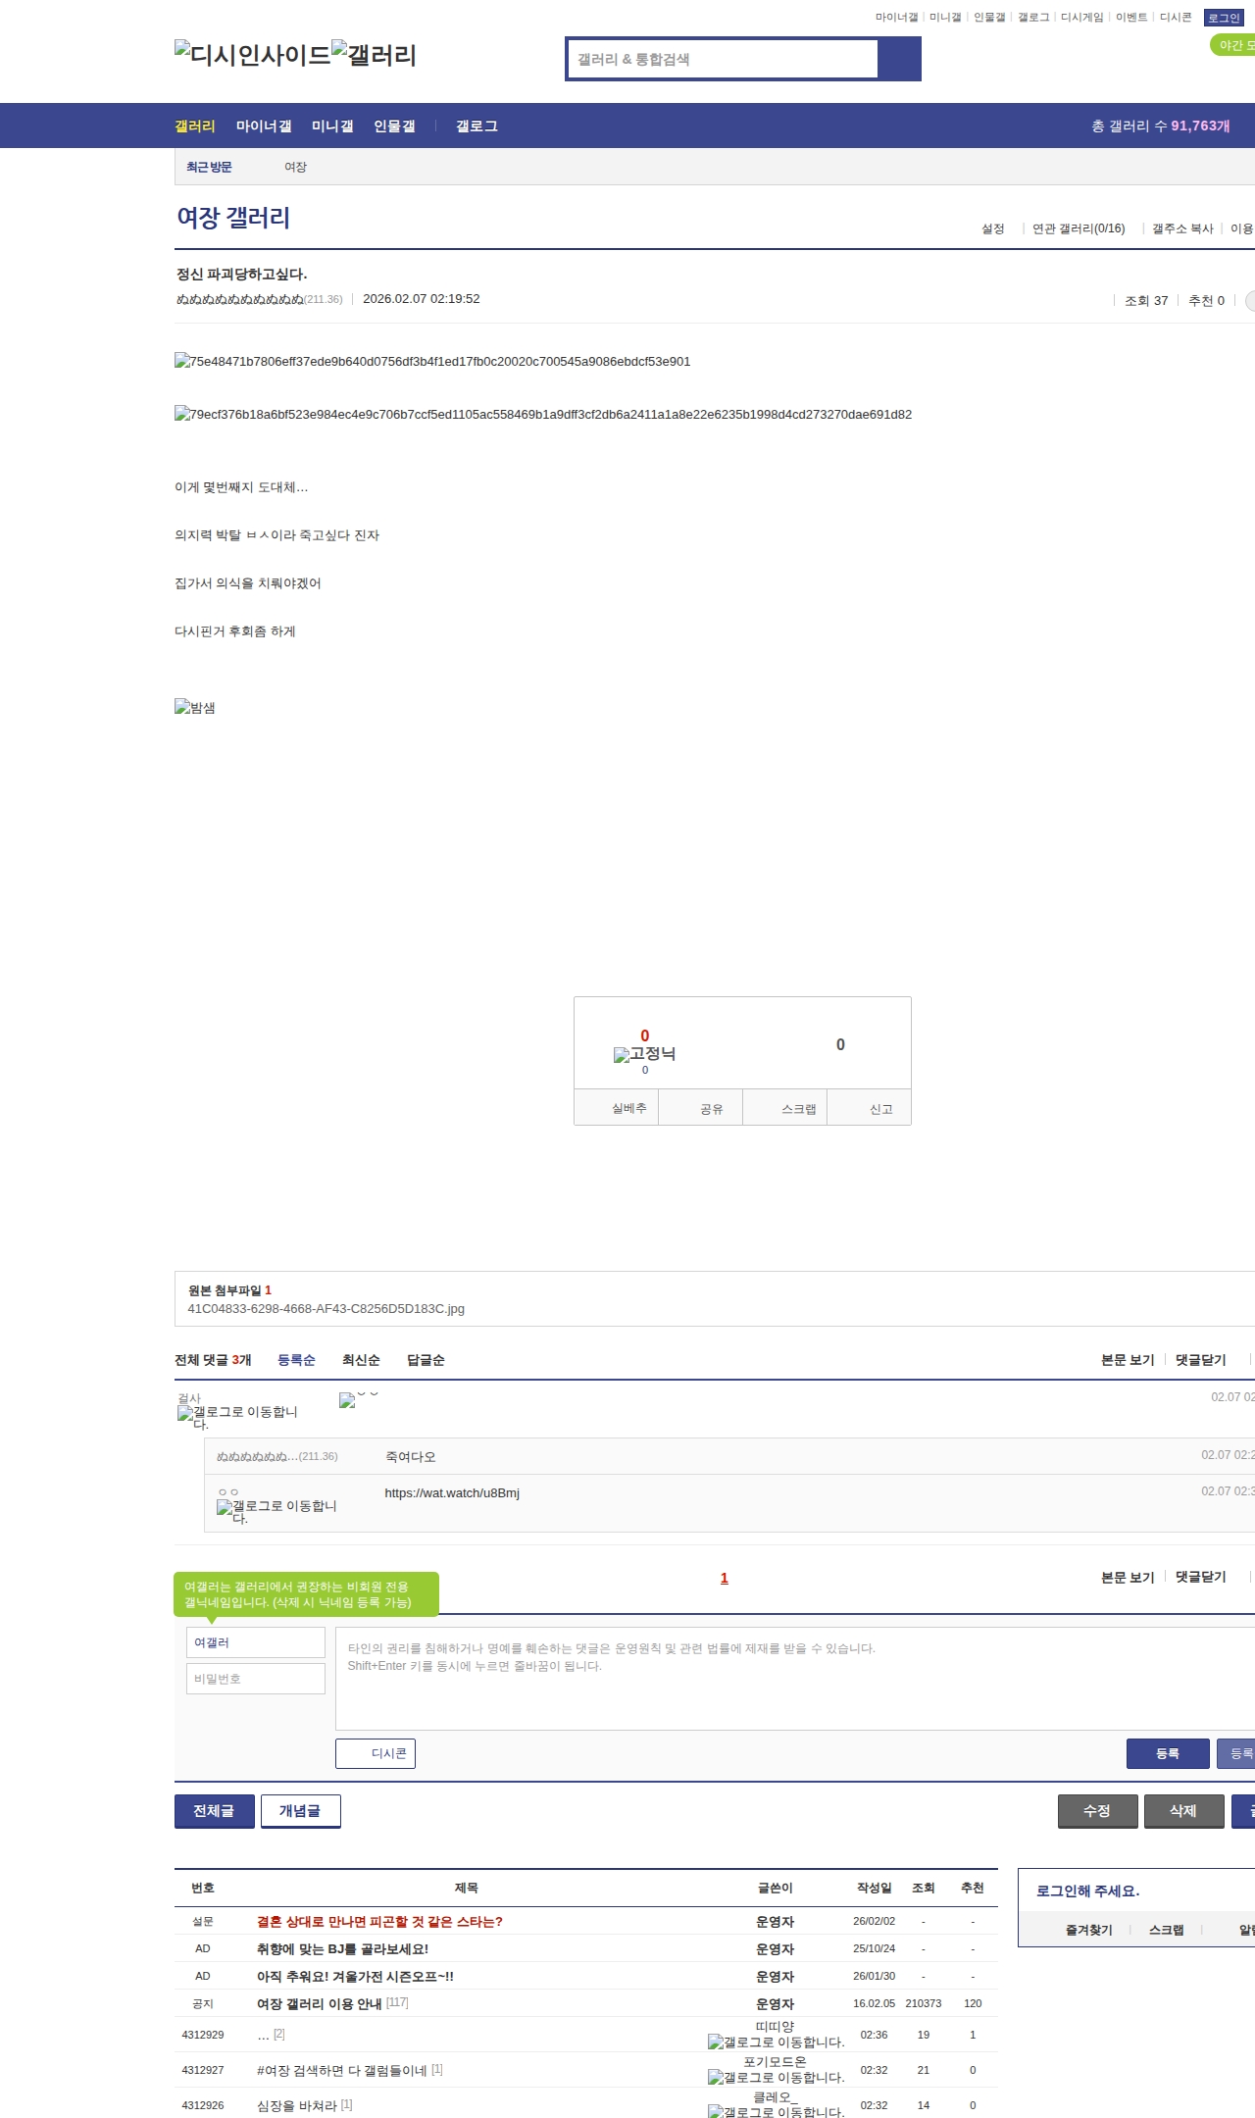1255x2118 pixels.
Task: Click the 로그인 button at the top
Action: (1224, 18)
